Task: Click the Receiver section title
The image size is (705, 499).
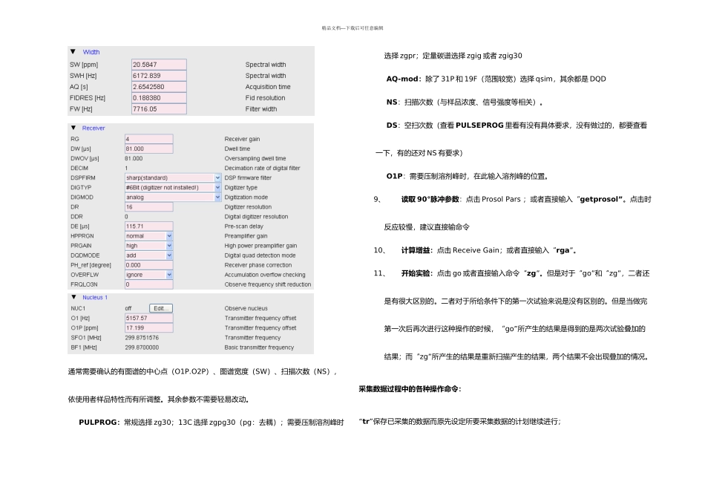Action: [x=94, y=128]
